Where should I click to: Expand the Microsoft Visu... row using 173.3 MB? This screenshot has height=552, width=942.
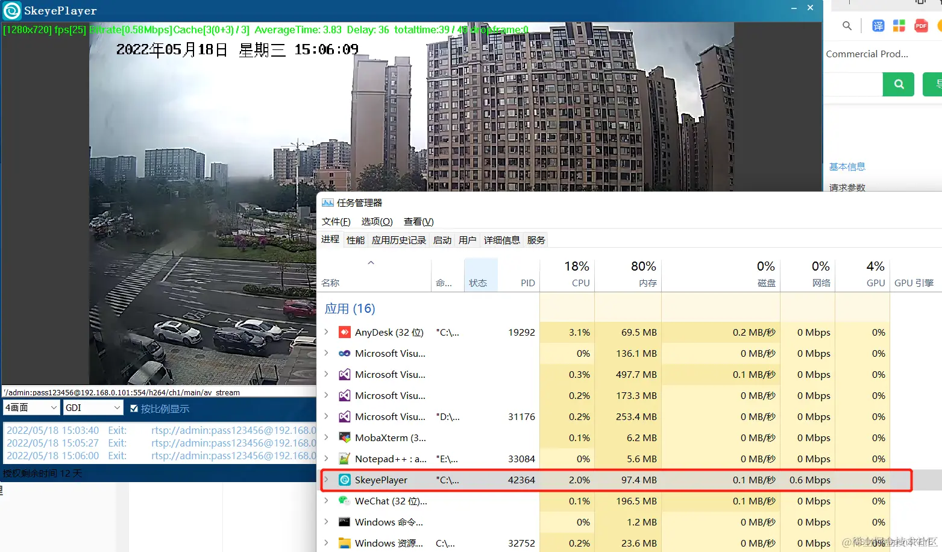[x=326, y=395]
